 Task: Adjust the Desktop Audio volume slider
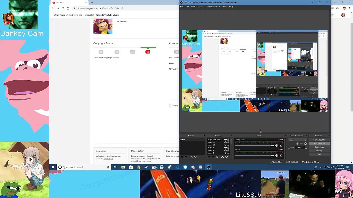click(254, 146)
